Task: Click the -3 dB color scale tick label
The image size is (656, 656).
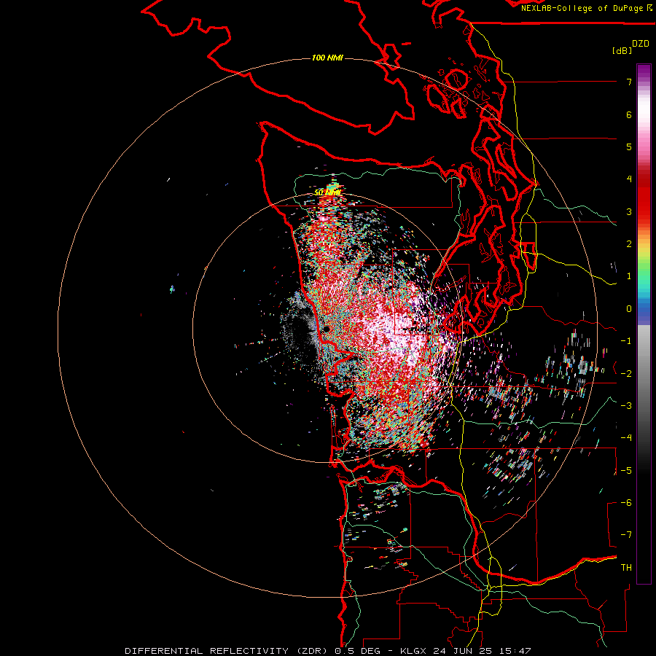Action: point(626,406)
